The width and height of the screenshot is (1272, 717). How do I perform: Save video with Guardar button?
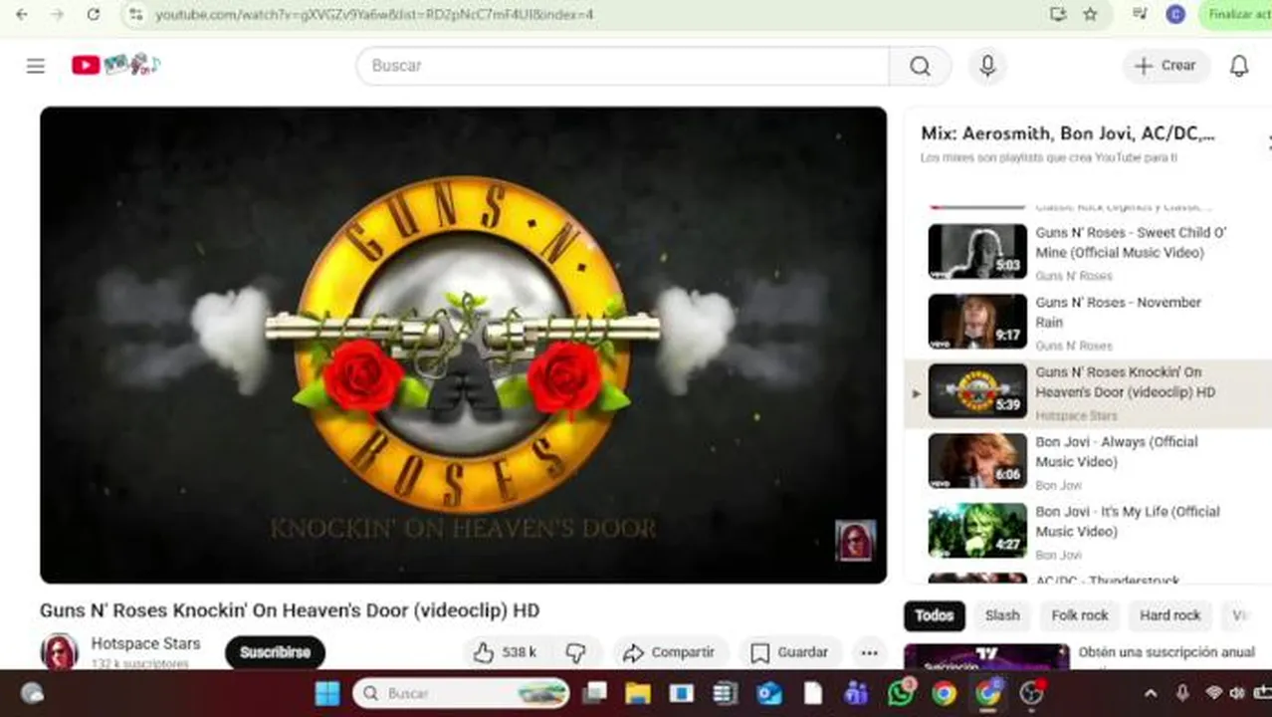790,652
